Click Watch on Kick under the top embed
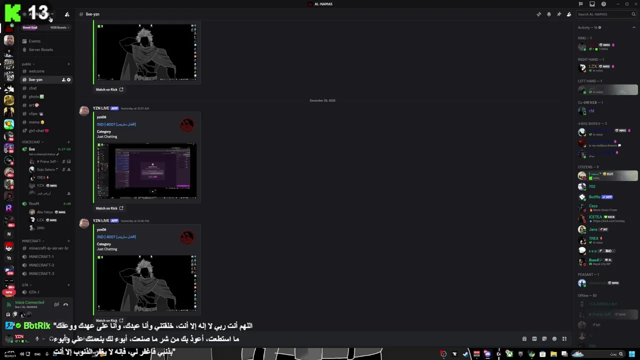 (109, 89)
